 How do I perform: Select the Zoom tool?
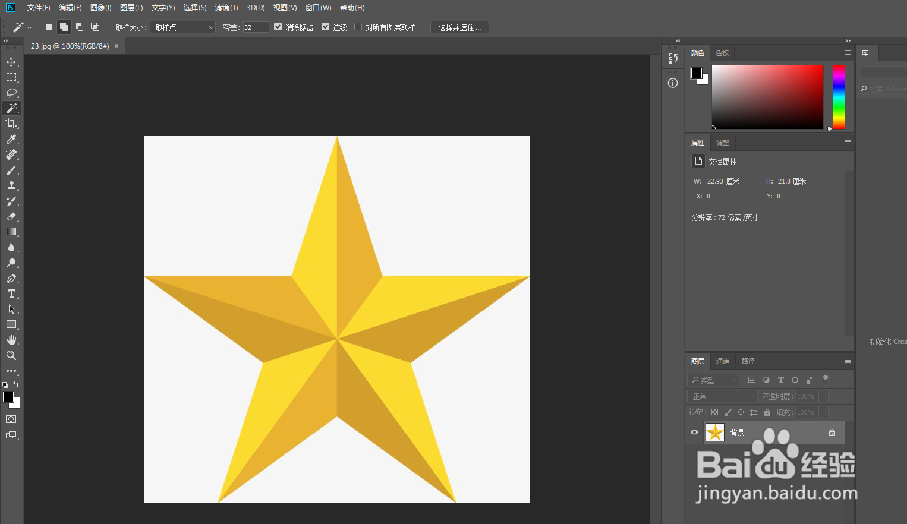tap(11, 355)
